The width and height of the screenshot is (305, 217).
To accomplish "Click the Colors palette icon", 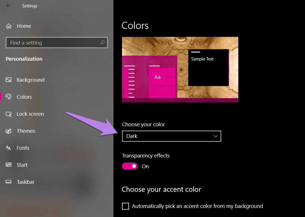I will coord(9,97).
